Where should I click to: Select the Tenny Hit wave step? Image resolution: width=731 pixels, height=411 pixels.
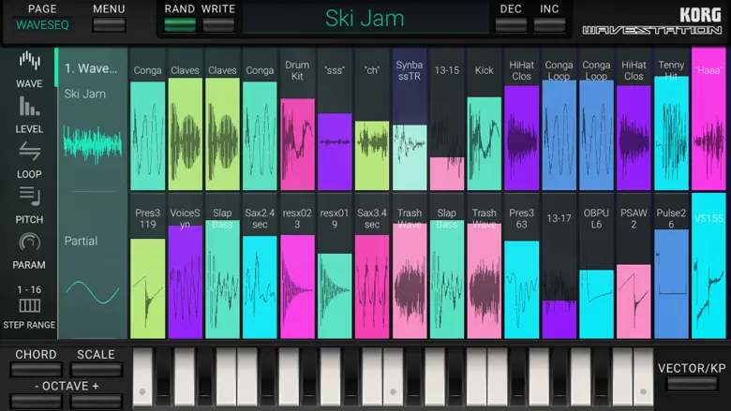click(671, 120)
